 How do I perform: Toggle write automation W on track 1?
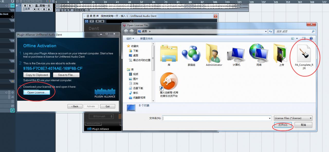click(49, 9)
